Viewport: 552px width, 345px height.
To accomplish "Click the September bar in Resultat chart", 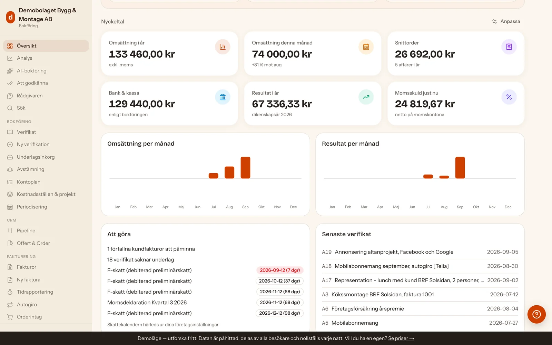I will pyautogui.click(x=460, y=168).
